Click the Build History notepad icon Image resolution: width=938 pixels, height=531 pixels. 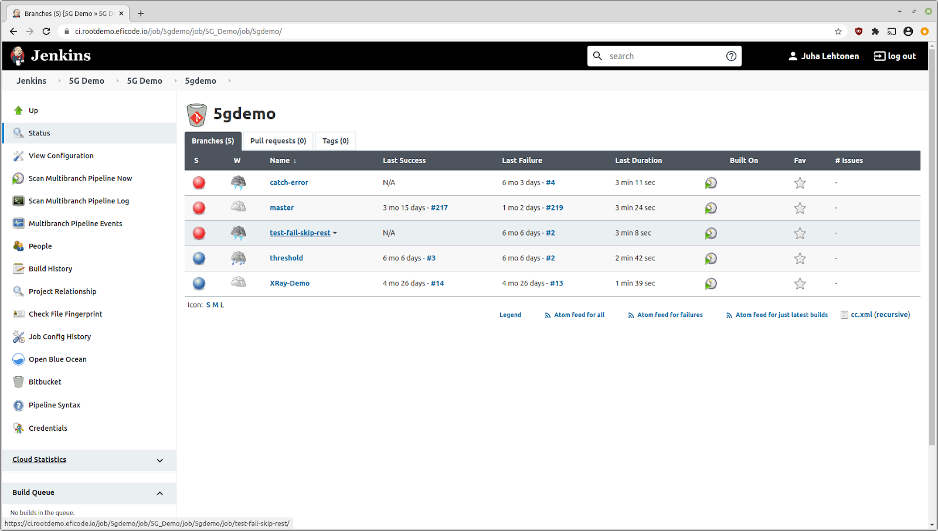pyautogui.click(x=18, y=269)
